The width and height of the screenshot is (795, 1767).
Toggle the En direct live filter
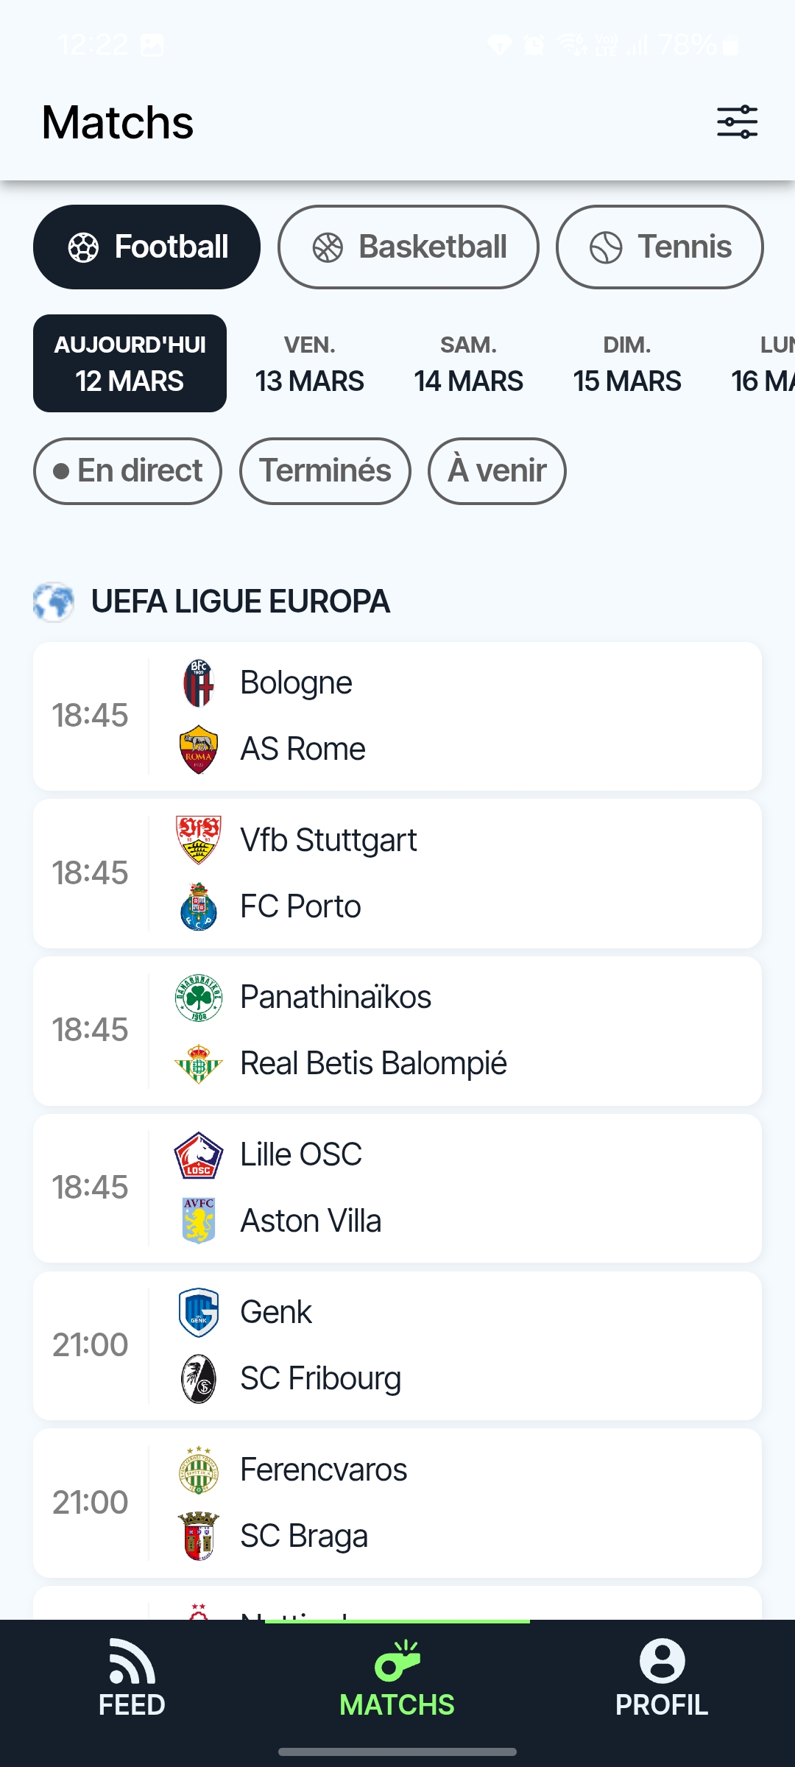[x=127, y=471]
